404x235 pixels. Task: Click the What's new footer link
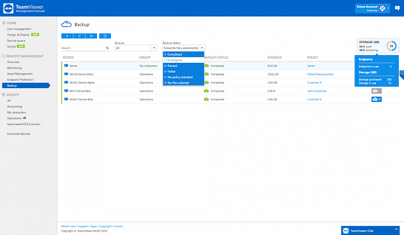coord(68,226)
